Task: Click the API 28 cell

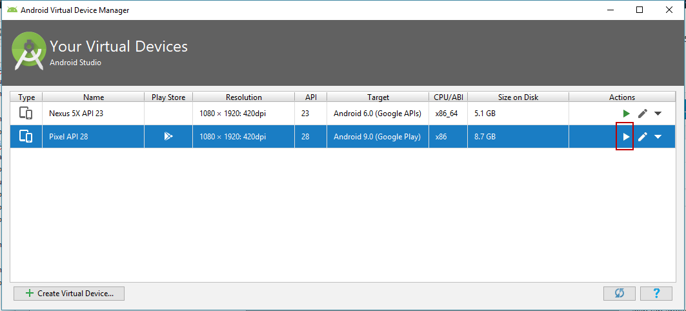Action: [x=310, y=137]
